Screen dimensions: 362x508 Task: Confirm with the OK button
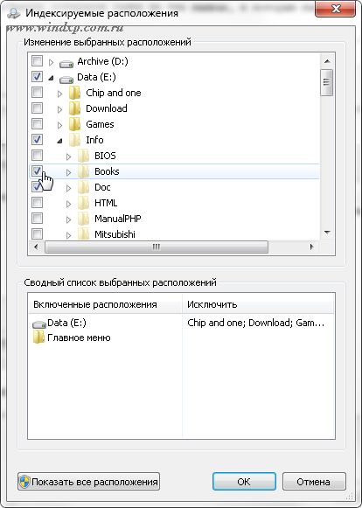point(244,482)
